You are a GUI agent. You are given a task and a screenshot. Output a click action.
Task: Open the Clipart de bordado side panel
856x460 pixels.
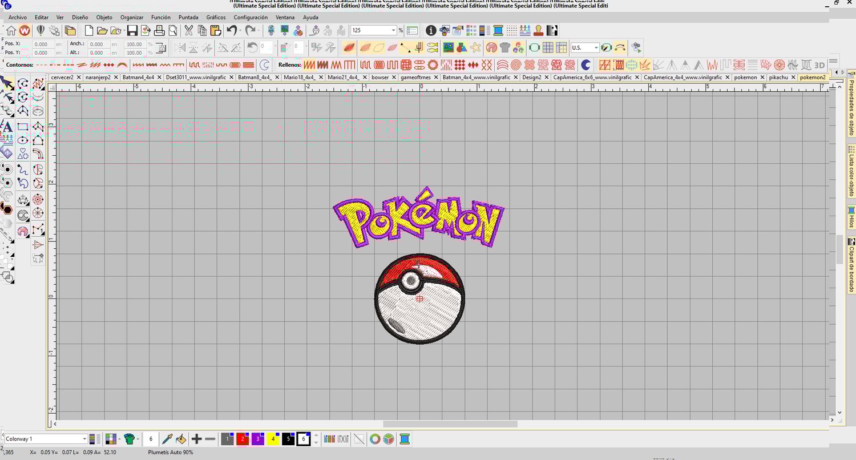click(x=851, y=265)
